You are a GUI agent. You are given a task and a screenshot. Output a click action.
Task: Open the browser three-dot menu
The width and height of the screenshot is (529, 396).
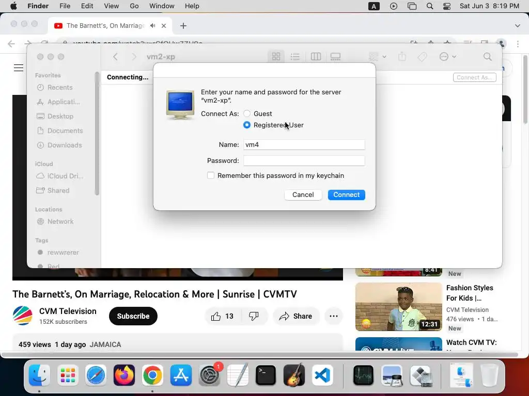518,44
